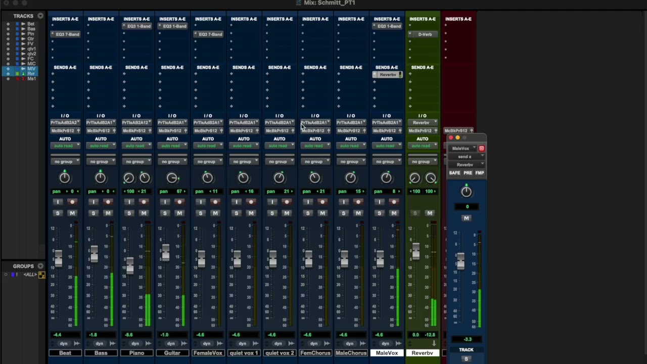Solo the Beat track

tap(58, 213)
